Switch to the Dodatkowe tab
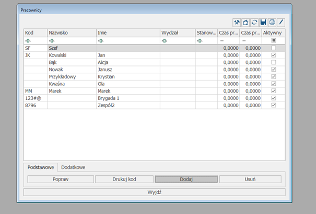The width and height of the screenshot is (316, 214). click(73, 167)
